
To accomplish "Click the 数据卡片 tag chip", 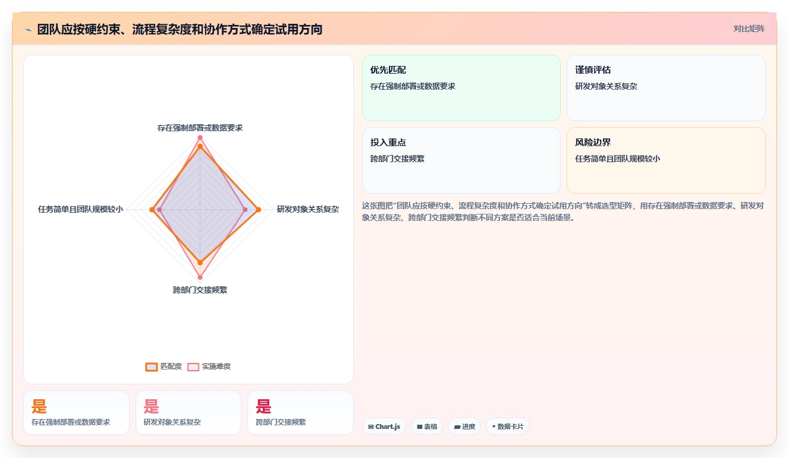I will (508, 427).
